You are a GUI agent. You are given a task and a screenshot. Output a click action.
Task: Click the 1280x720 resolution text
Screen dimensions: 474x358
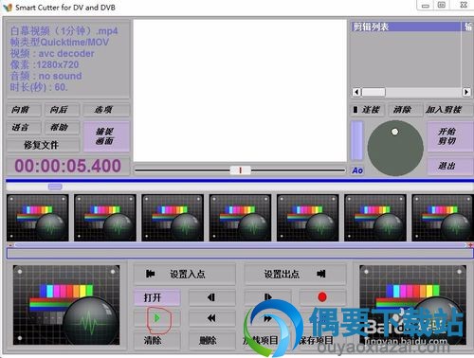tap(58, 64)
